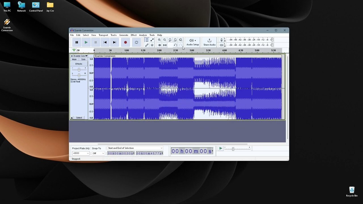
Task: Stop audio with the Stop button
Action: (96, 42)
